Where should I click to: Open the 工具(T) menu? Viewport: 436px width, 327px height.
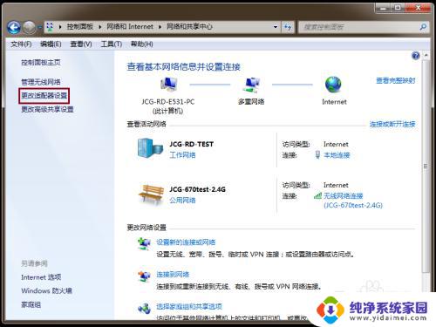tap(112, 44)
